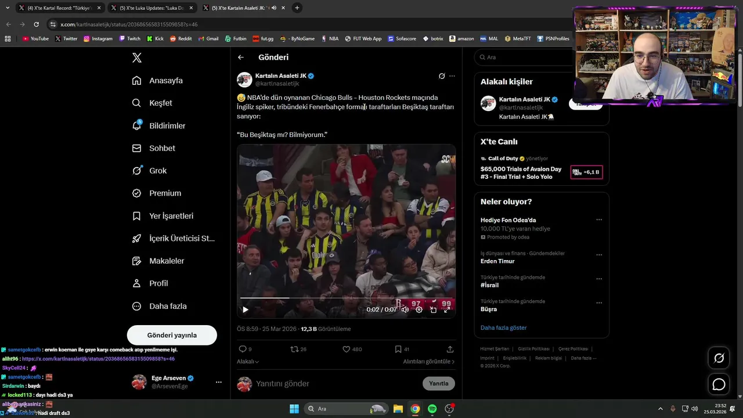Viewport: 743px width, 418px height.
Task: Repost the tweet with 26 reposts
Action: point(298,349)
